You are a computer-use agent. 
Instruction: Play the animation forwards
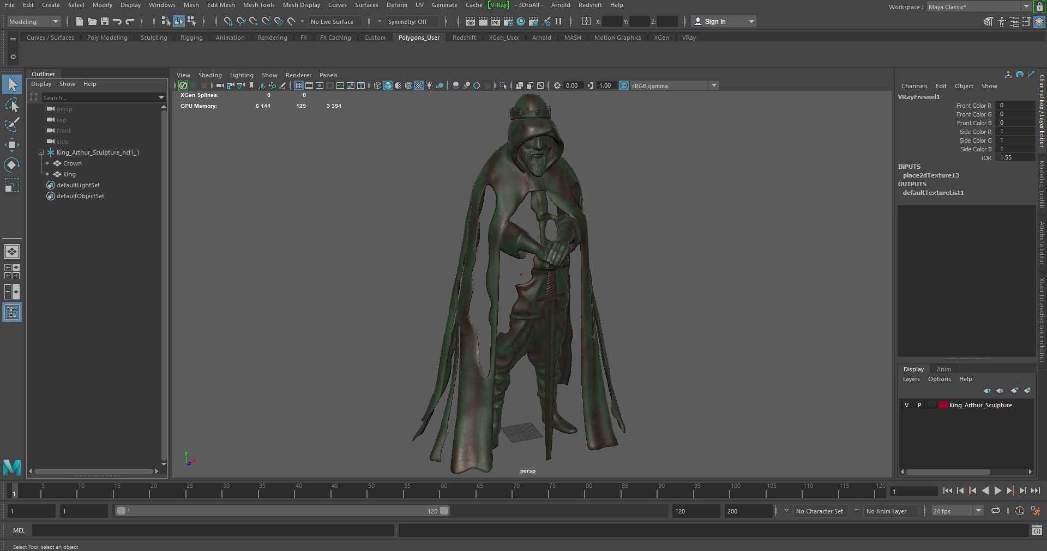pyautogui.click(x=998, y=491)
